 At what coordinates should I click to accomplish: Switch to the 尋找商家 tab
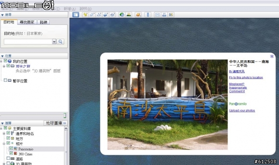click(x=27, y=22)
